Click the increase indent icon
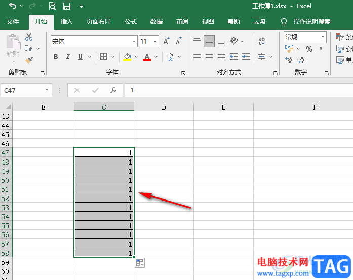353x280 pixels. 246,57
